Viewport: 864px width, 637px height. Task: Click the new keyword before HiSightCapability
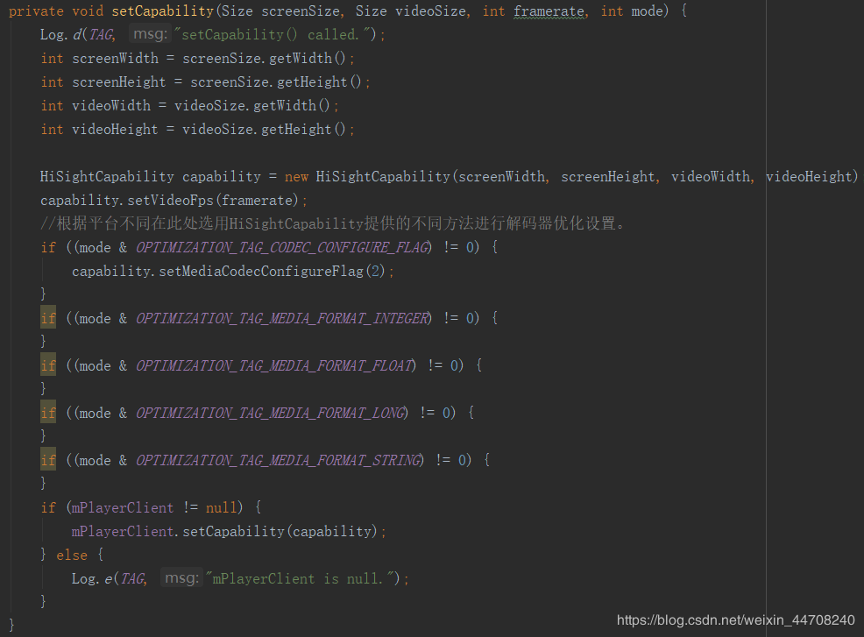pyautogui.click(x=296, y=177)
